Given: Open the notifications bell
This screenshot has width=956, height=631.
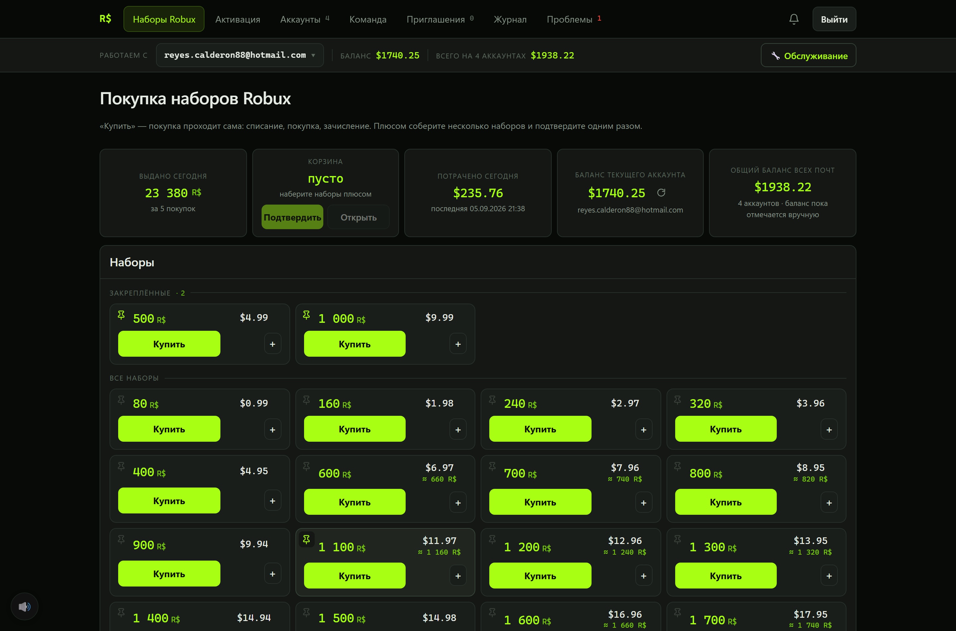Looking at the screenshot, I should [x=794, y=19].
